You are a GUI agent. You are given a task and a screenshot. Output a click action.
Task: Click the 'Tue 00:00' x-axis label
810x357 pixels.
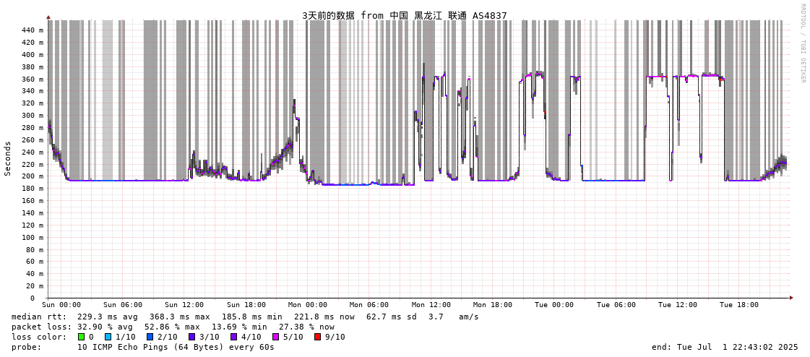[554, 305]
